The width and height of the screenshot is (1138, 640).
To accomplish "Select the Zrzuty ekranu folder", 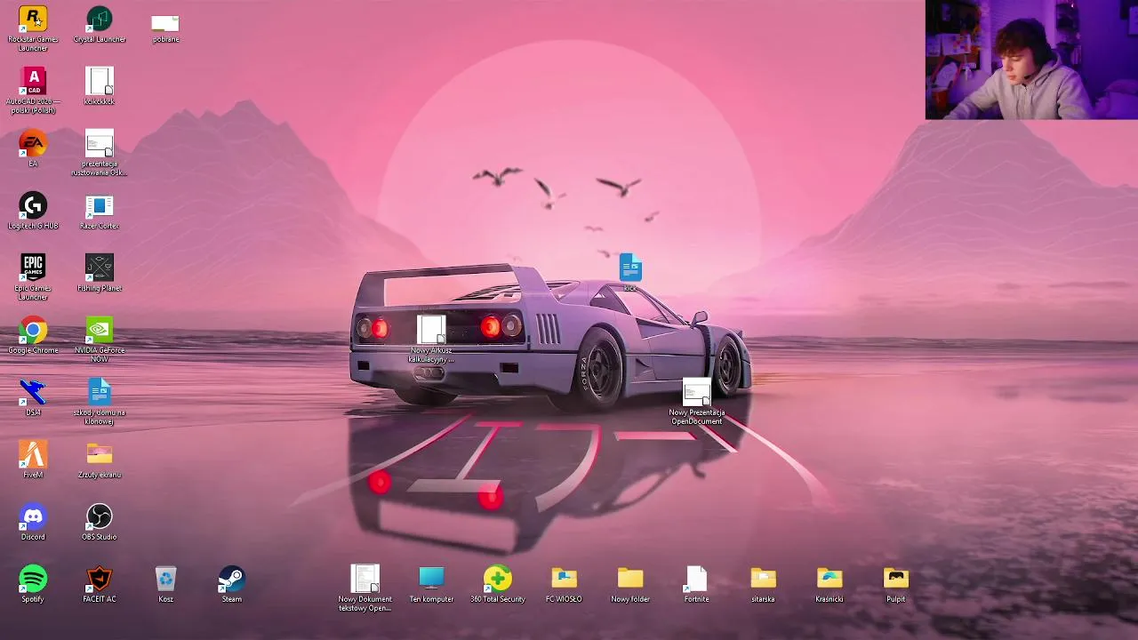I will pyautogui.click(x=100, y=460).
